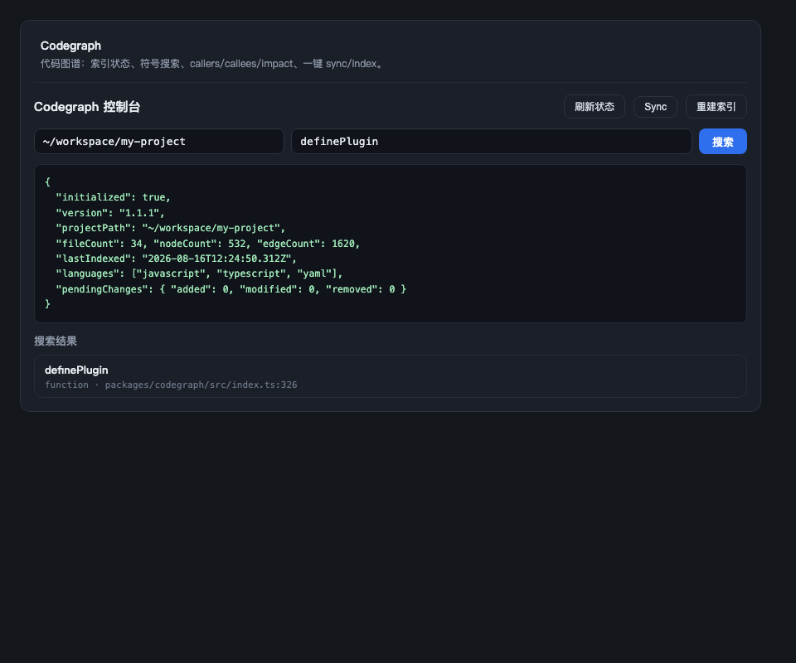Click the "fileCount": 34 JSON line
This screenshot has width=796, height=663.
pos(207,244)
